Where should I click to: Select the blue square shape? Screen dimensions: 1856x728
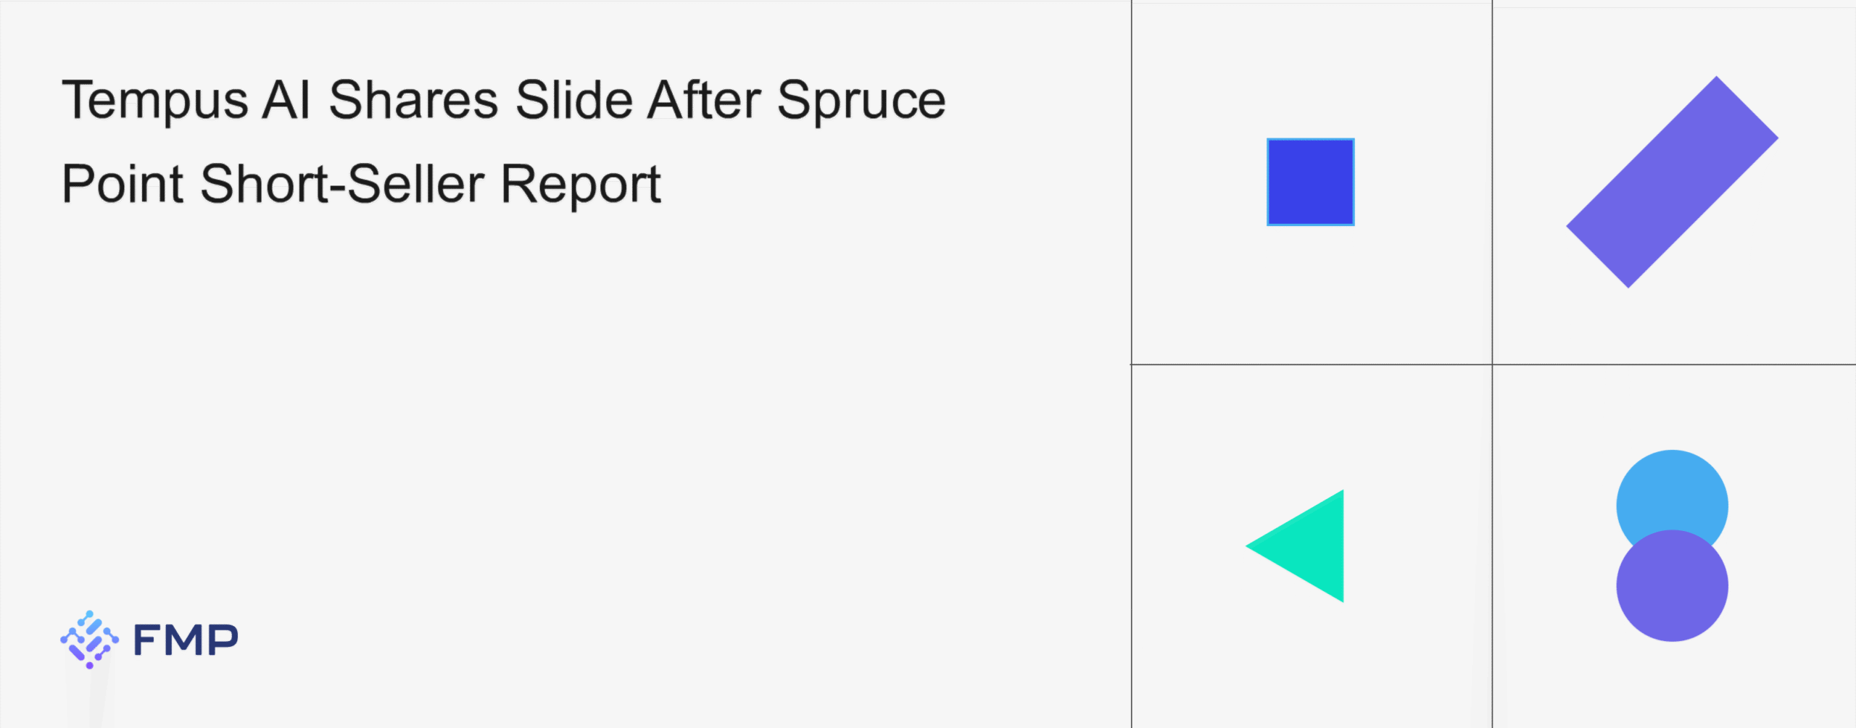click(x=1311, y=182)
